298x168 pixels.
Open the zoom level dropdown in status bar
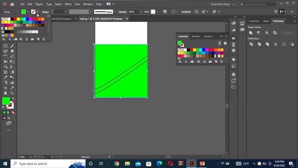click(x=30, y=157)
